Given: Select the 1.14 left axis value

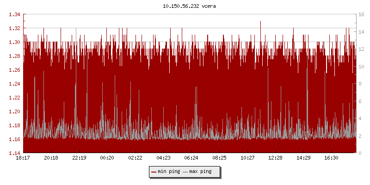Looking at the screenshot, I should pyautogui.click(x=14, y=153).
